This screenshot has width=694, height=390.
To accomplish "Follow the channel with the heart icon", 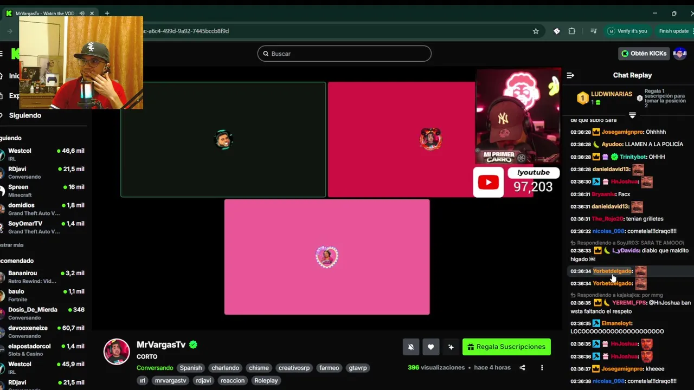I will [x=430, y=347].
